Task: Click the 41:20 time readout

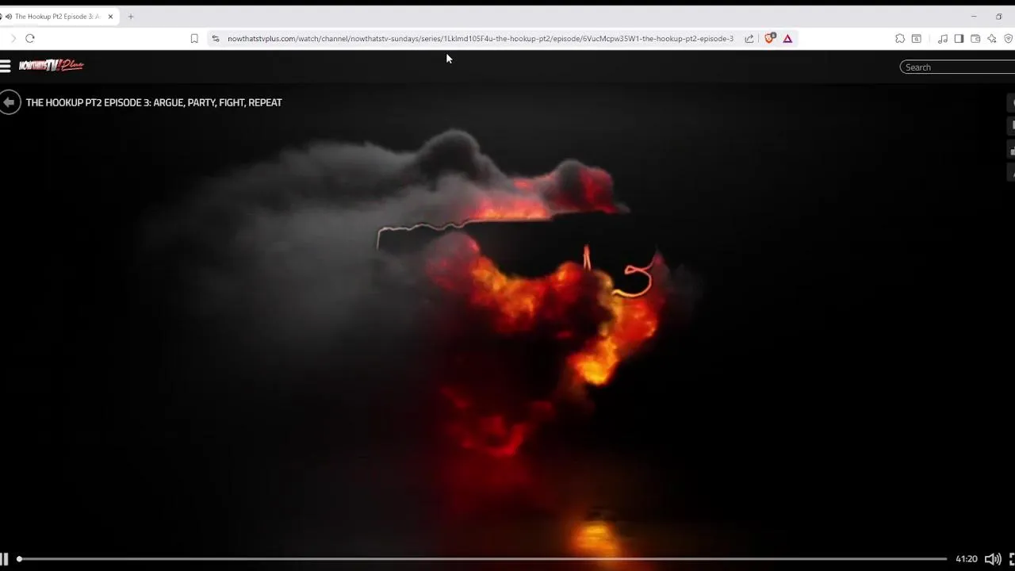Action: (966, 559)
